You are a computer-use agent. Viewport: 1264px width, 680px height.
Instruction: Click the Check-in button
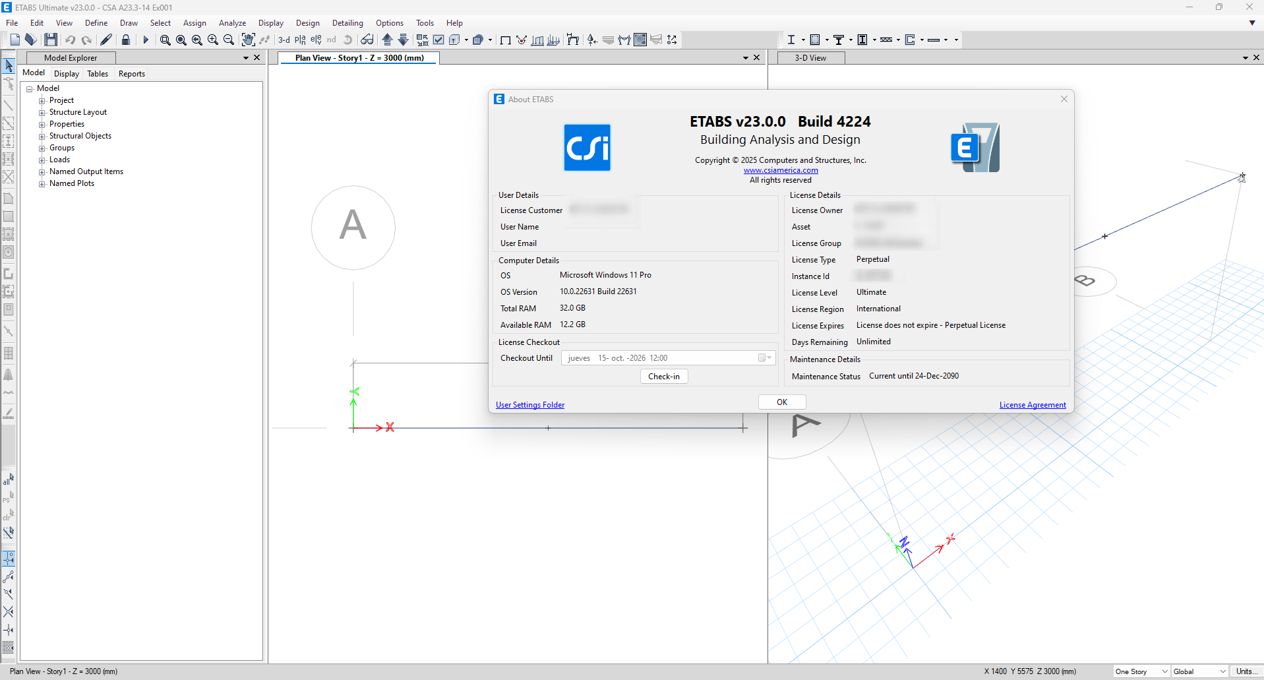click(663, 376)
